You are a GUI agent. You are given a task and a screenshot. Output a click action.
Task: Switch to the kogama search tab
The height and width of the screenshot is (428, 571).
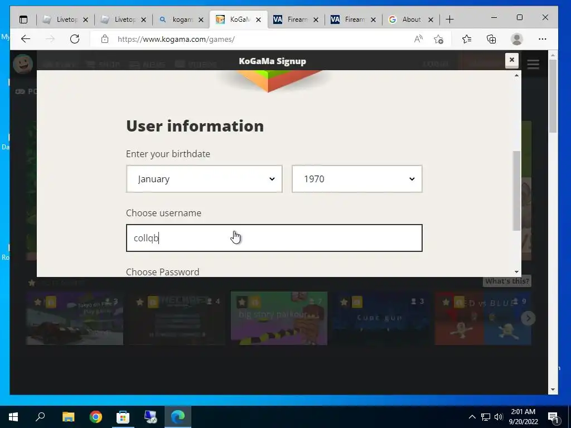tap(181, 20)
